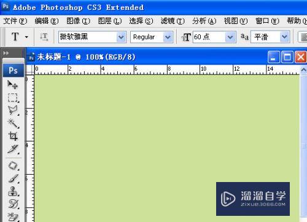Select the Brush tool
This screenshot has height=222, width=307.
[13, 178]
